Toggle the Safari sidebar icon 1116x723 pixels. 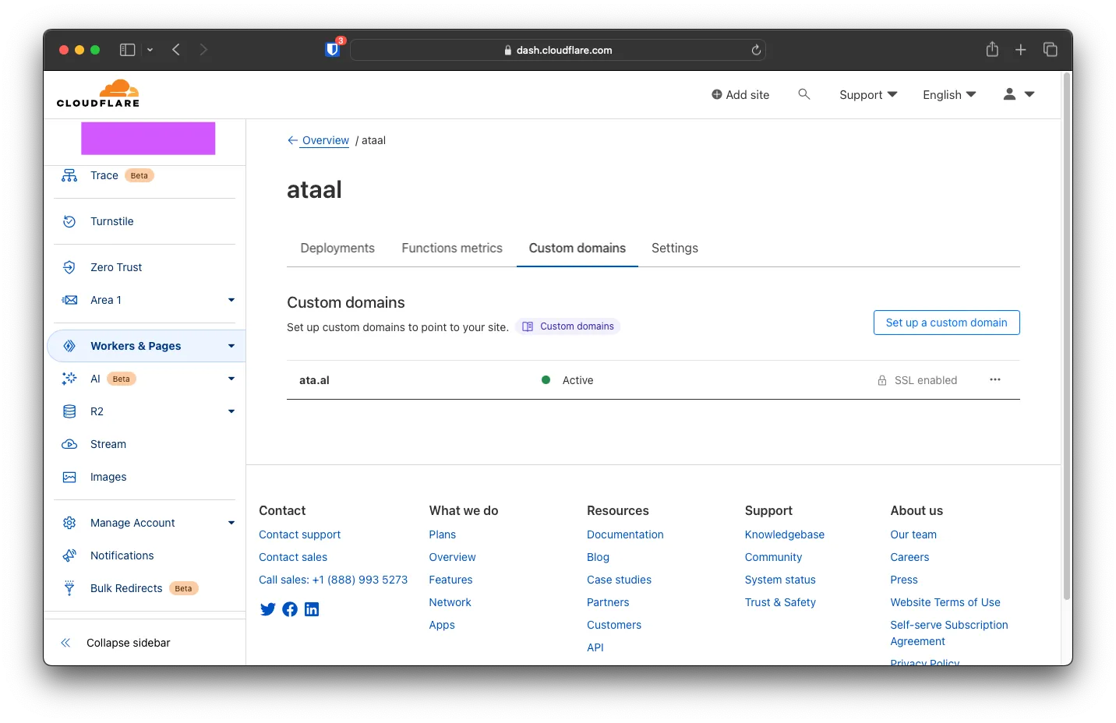[127, 50]
